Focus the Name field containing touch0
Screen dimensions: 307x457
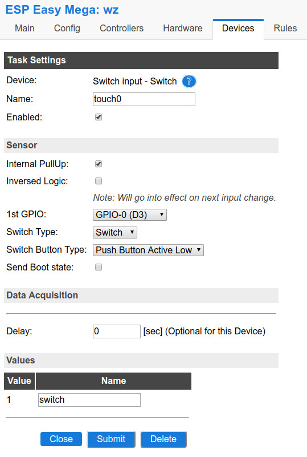[144, 99]
